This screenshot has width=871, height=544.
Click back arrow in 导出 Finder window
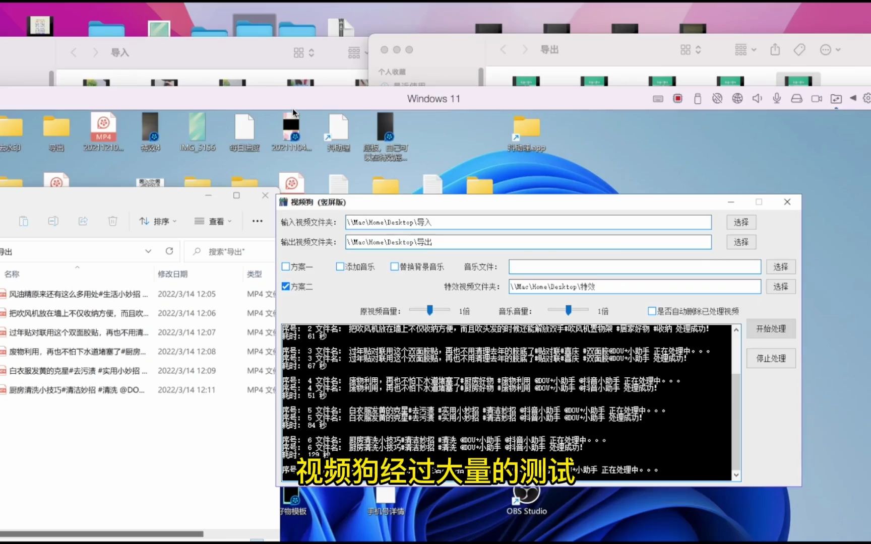click(503, 49)
